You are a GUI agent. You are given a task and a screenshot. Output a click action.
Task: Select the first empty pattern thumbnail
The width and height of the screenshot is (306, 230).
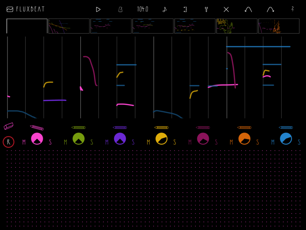pyautogui.click(x=27, y=26)
